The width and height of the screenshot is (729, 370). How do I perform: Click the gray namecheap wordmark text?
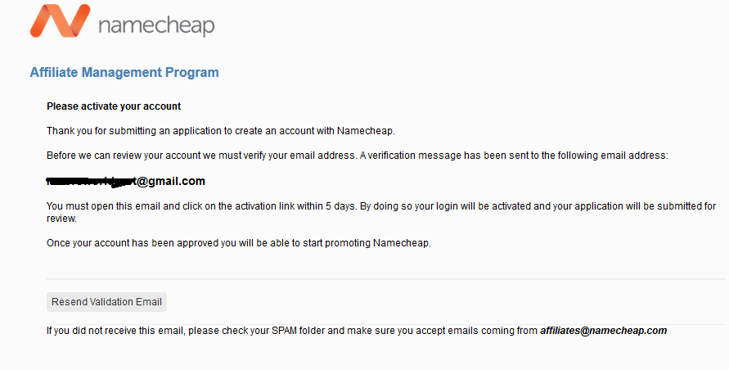pos(156,25)
